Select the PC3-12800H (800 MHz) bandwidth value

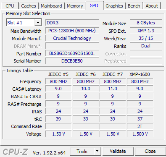tap(72, 31)
